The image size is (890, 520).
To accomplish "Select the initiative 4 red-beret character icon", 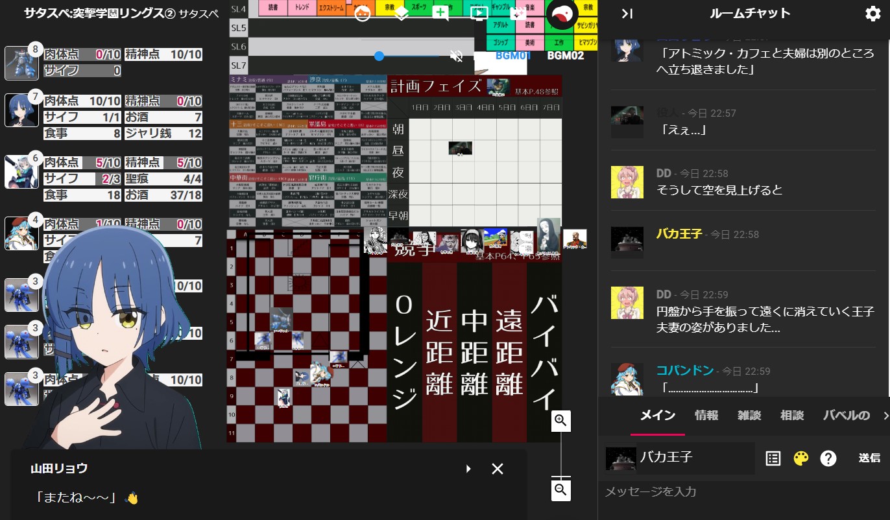I will pyautogui.click(x=21, y=233).
